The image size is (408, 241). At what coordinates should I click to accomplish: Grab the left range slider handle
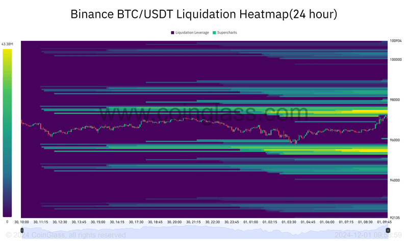click(22, 230)
